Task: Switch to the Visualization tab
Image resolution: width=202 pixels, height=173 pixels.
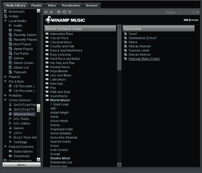Action: [x=71, y=6]
